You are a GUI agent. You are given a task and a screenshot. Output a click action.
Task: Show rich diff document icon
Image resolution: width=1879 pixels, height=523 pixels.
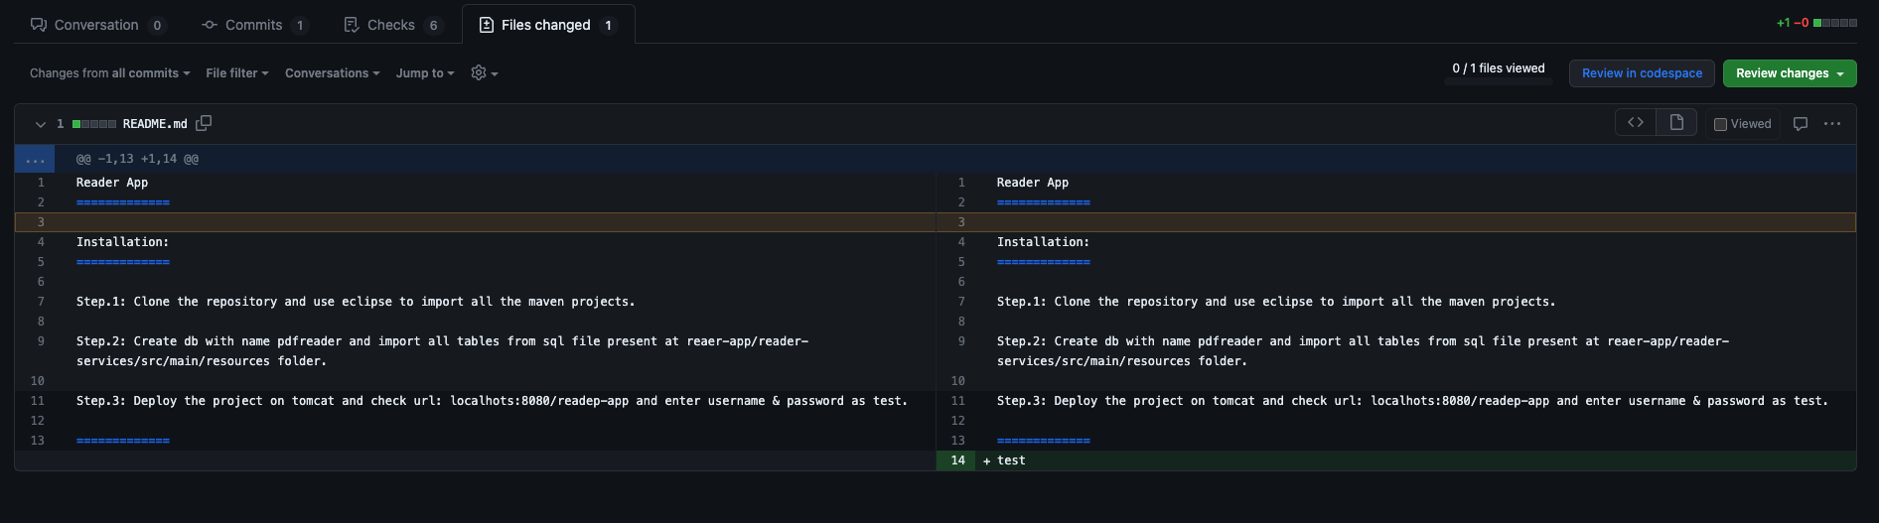1676,122
